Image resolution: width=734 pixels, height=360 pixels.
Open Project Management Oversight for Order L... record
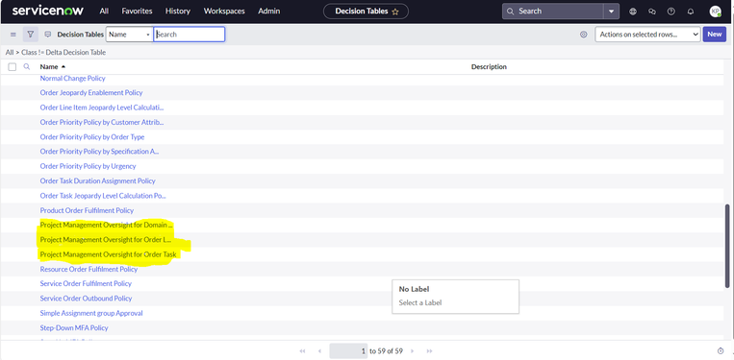point(105,240)
